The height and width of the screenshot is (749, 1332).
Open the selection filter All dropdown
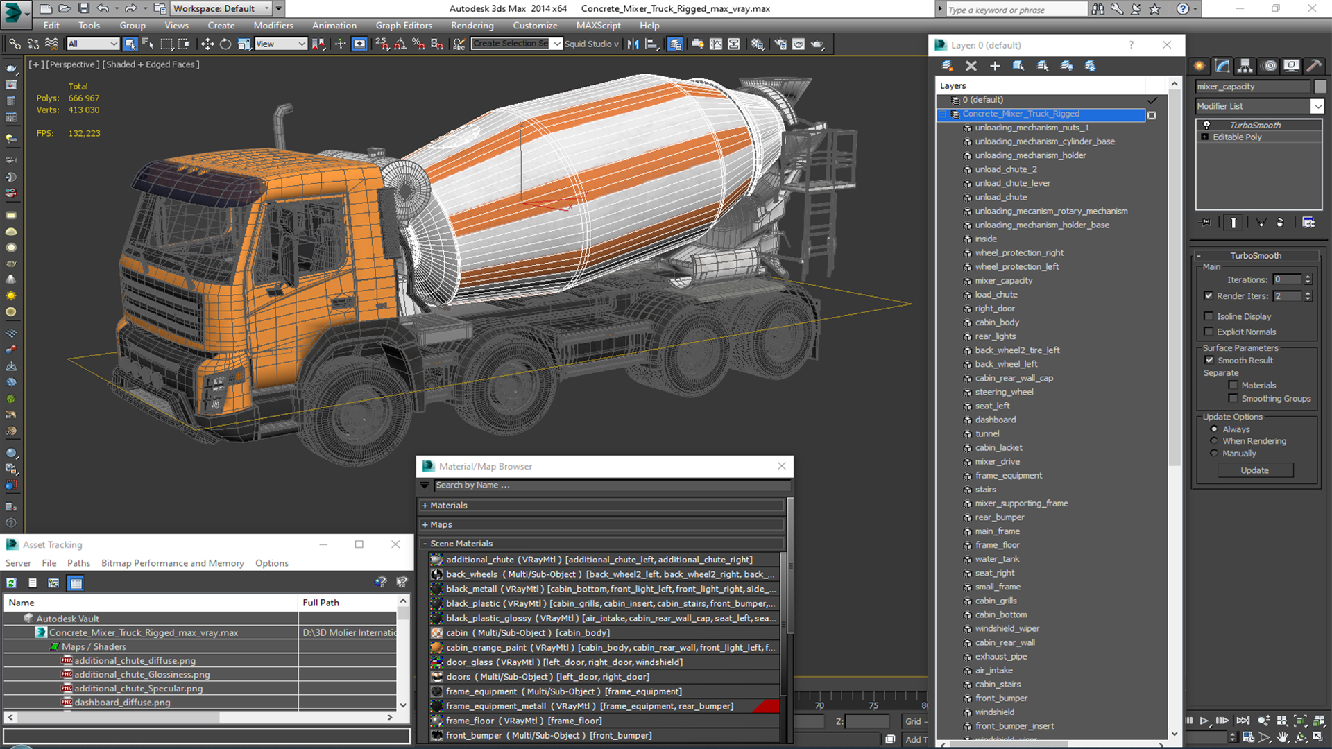[93, 44]
